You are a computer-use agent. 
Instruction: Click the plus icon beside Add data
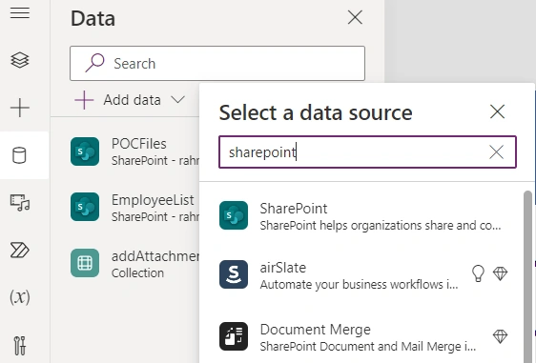[84, 100]
